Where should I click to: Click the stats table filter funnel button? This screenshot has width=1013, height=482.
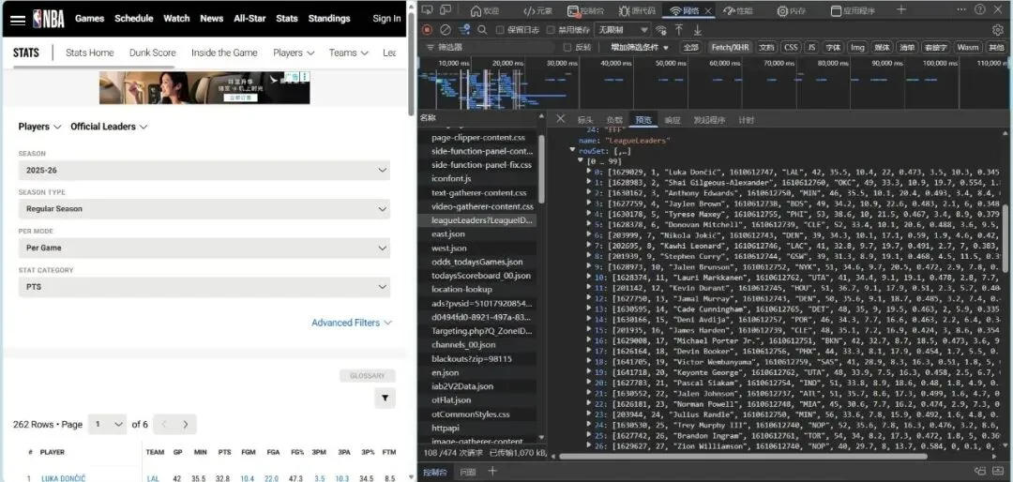(x=386, y=398)
